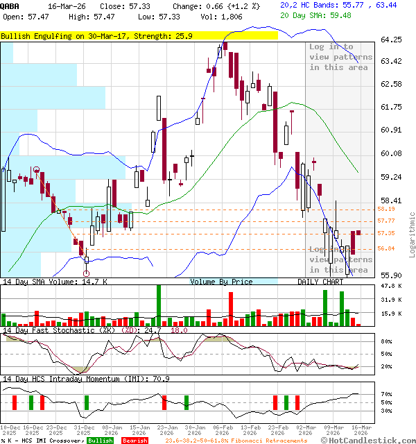Click the red circle marker near mid-December high
Viewport: 416px width, 444px height.
point(36,169)
